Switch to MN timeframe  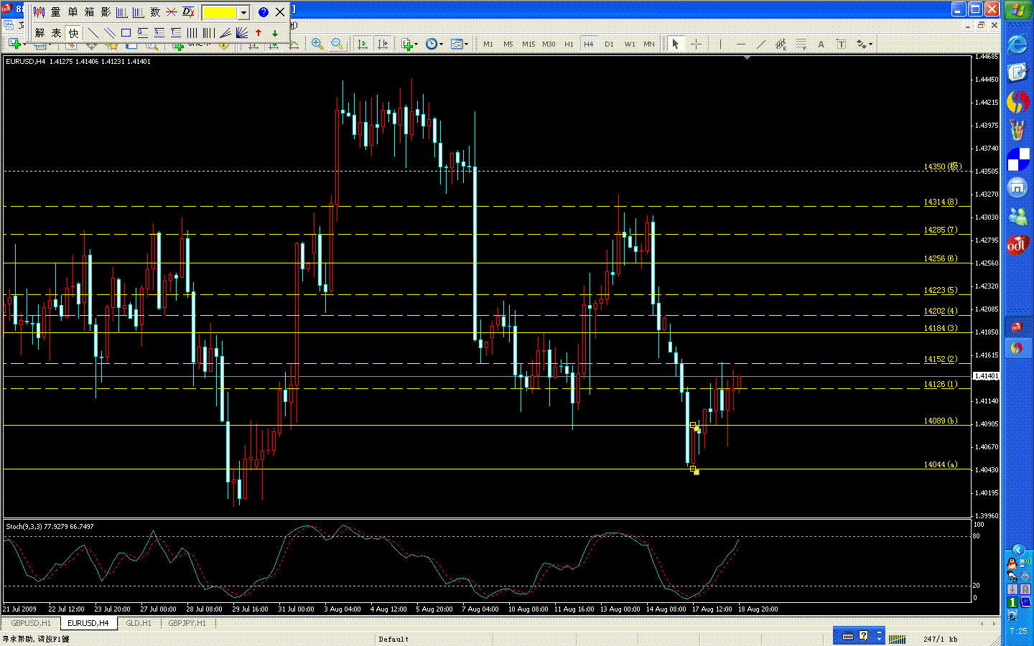pos(649,45)
